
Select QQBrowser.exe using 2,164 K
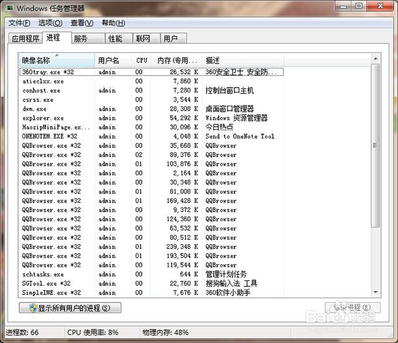pyautogui.click(x=152, y=173)
